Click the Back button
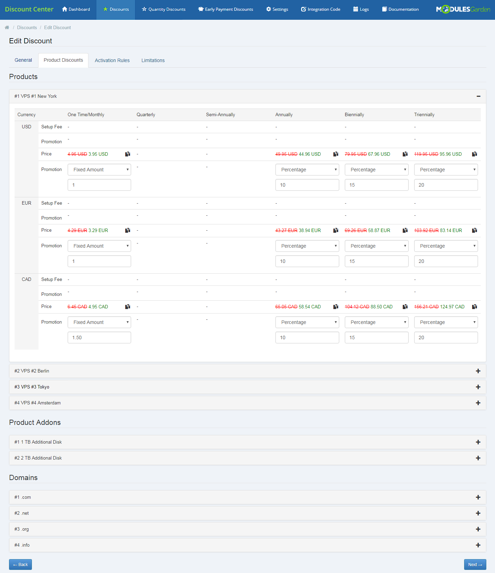The image size is (495, 573). pos(20,564)
